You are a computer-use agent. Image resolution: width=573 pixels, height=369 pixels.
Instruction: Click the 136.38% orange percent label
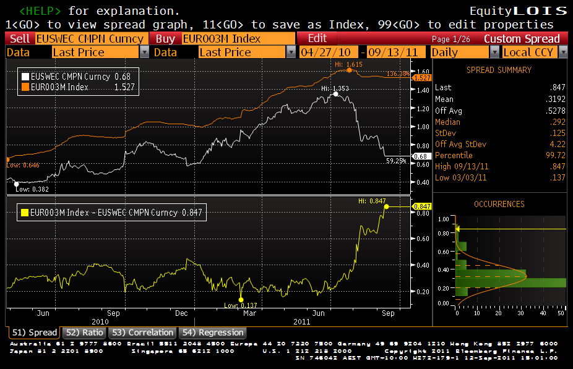[x=398, y=74]
